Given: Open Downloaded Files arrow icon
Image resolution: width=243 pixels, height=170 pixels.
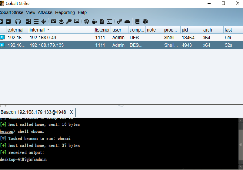Looking at the screenshot, I should (x=61, y=21).
